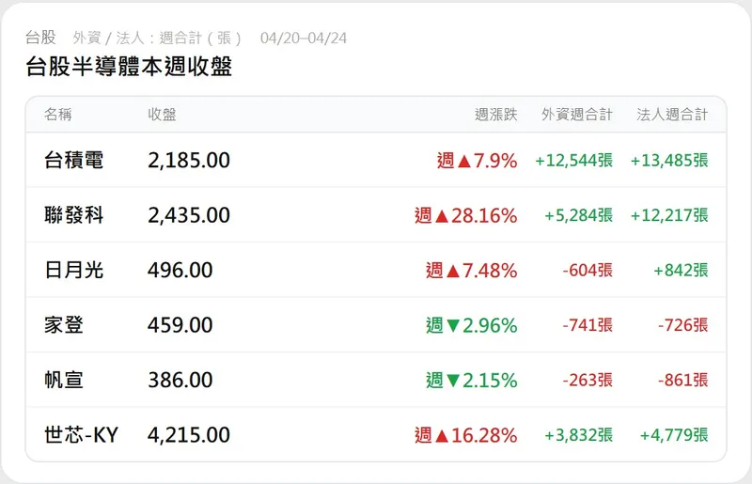Sort by the 收盤 column header

162,115
